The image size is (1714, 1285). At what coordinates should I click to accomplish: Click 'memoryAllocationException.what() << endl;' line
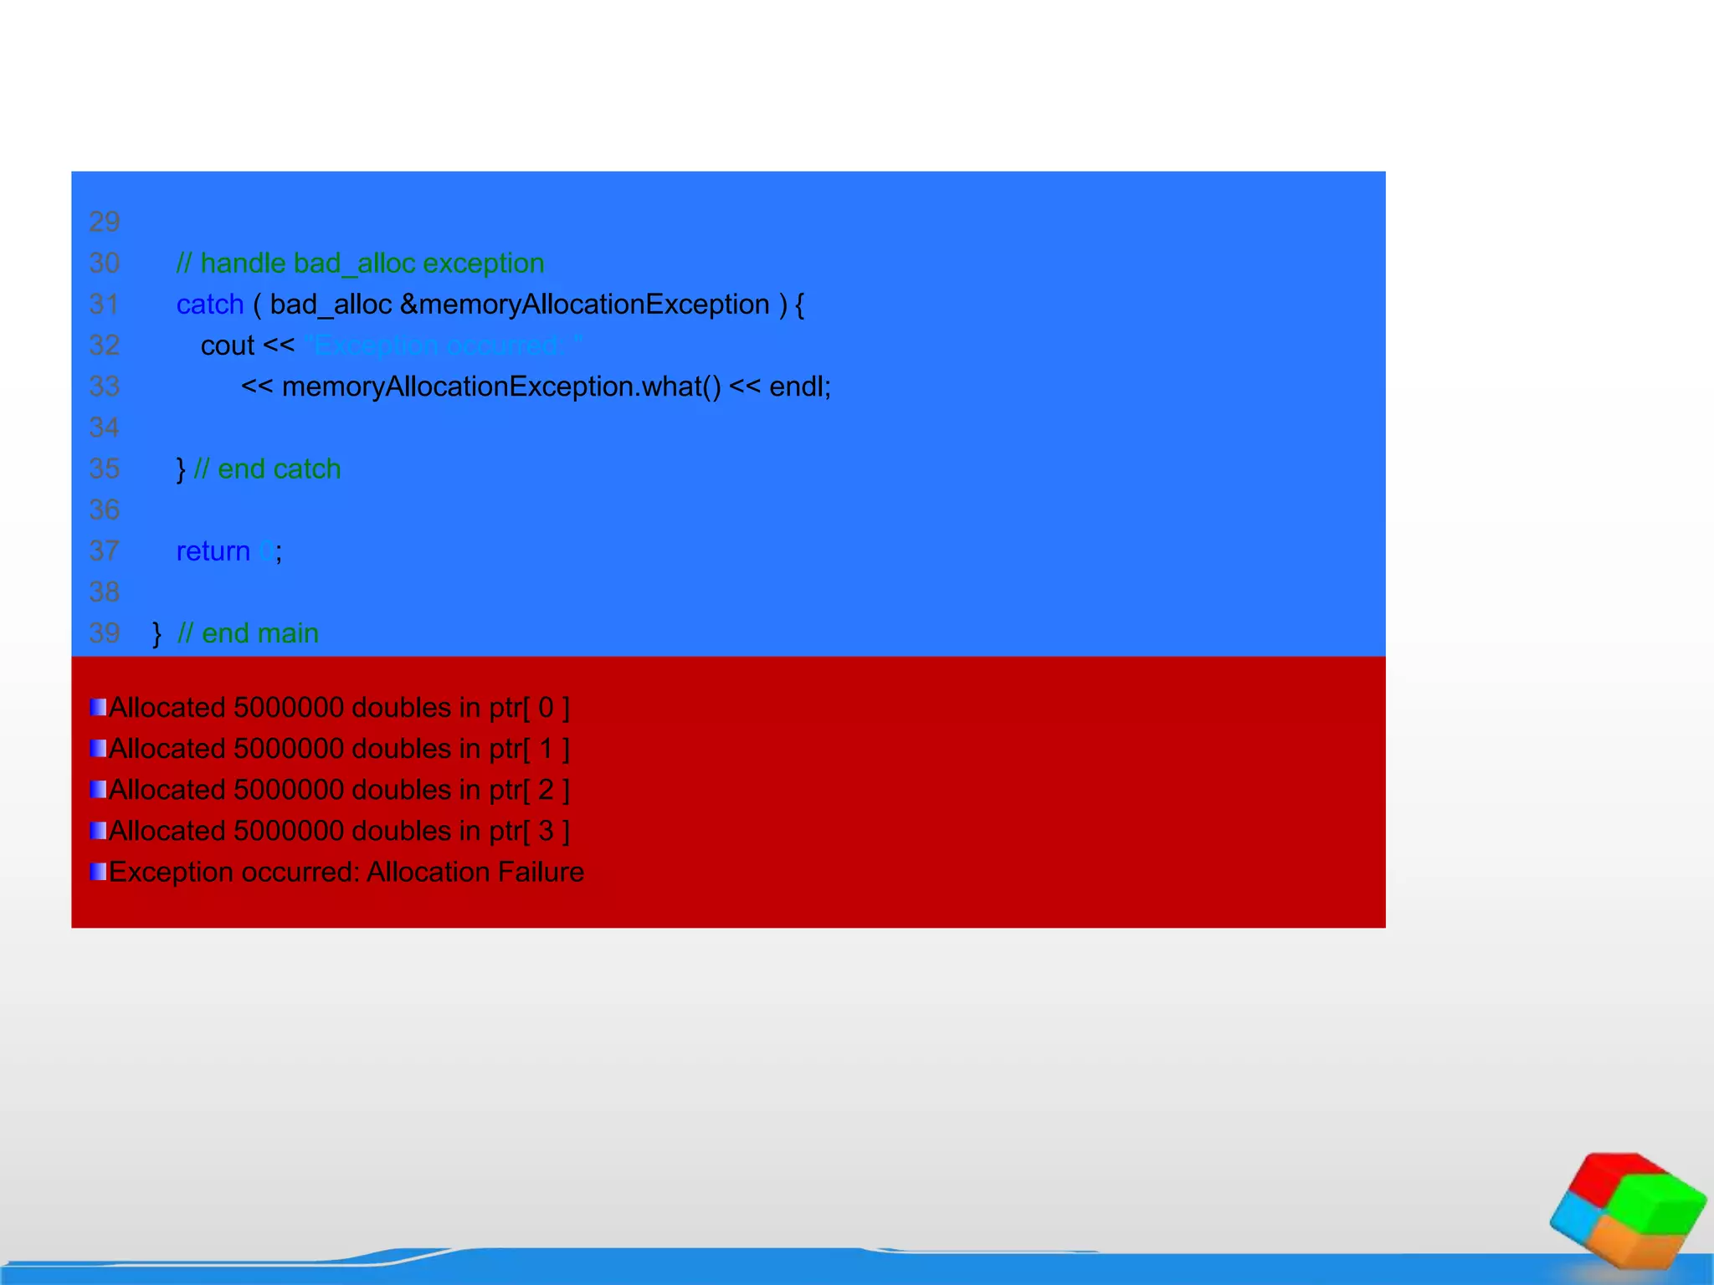pos(536,387)
